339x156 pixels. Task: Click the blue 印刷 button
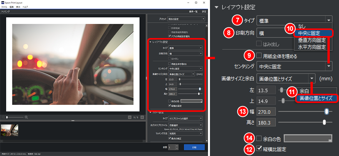(194, 147)
